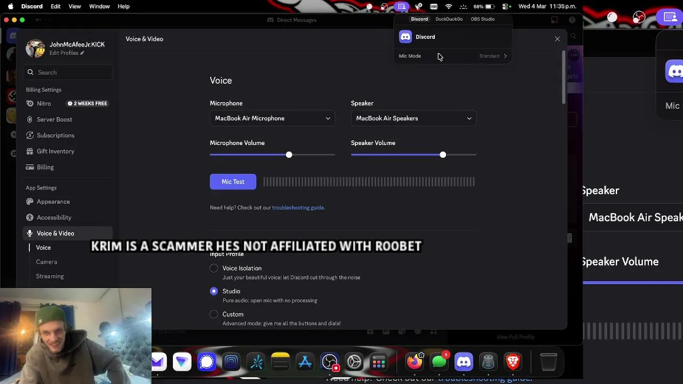The image size is (683, 384).
Task: Switch to the Discord tab in popup
Action: 419,19
